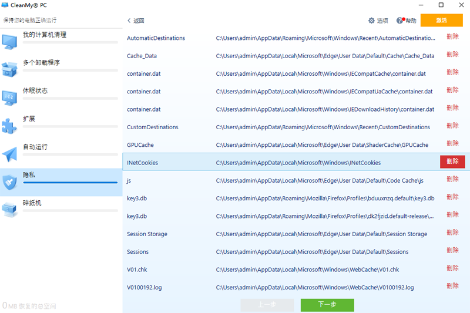470x313 pixels.
Task: Click the computer cleanup monitor icon
Action: (10, 41)
